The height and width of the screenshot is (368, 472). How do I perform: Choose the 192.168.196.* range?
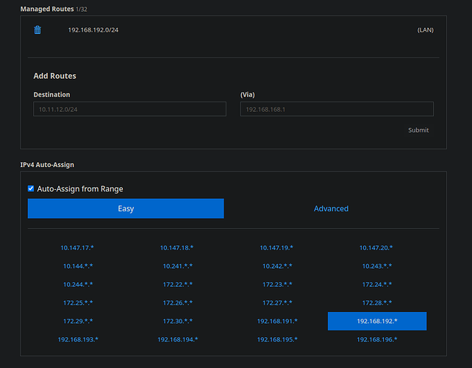pos(376,339)
